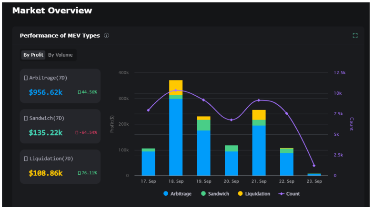
Task: Click the 17. Sep bar
Action: [x=149, y=162]
